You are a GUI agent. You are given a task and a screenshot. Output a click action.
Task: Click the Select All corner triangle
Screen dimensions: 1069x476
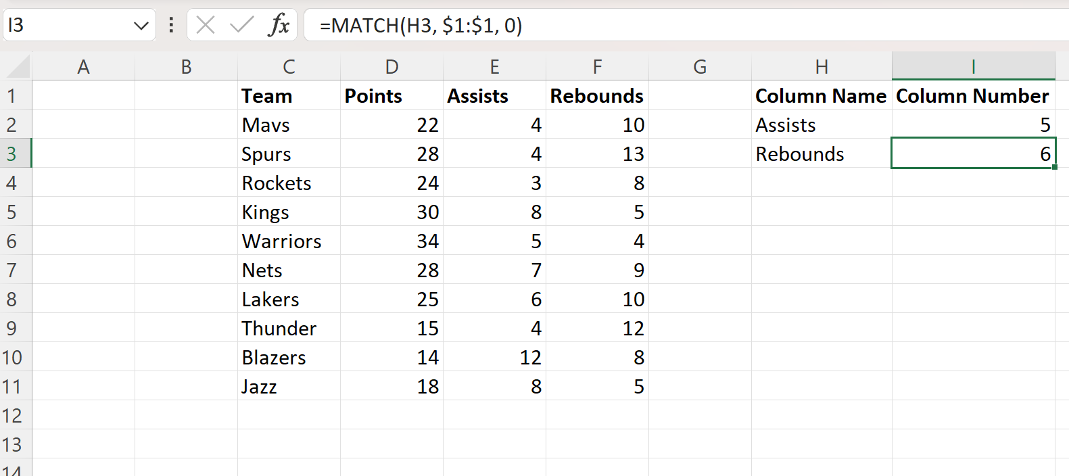point(18,67)
